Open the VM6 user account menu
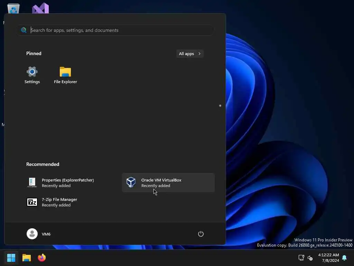This screenshot has width=354, height=266. (39, 234)
